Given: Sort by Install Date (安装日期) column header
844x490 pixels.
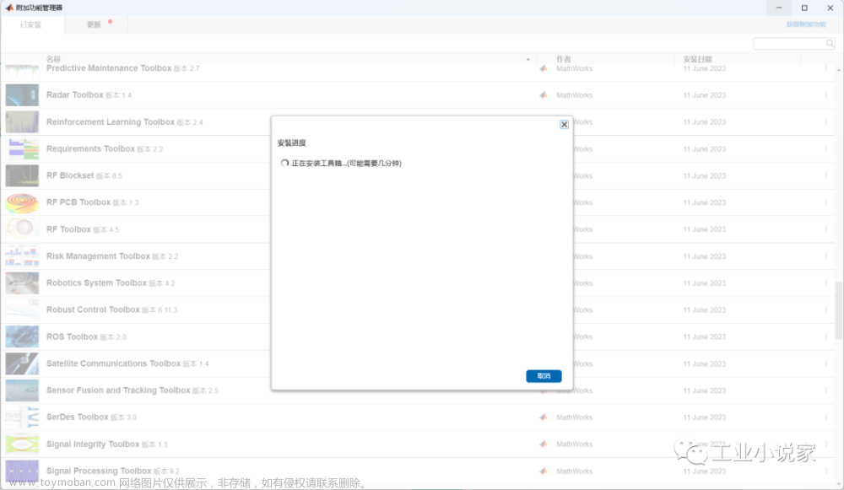Looking at the screenshot, I should click(x=698, y=59).
